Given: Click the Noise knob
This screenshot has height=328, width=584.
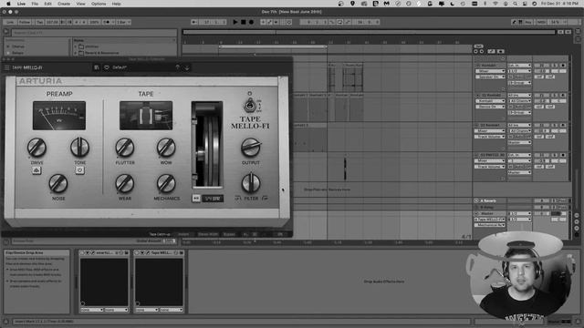Looking at the screenshot, I should pos(58,183).
